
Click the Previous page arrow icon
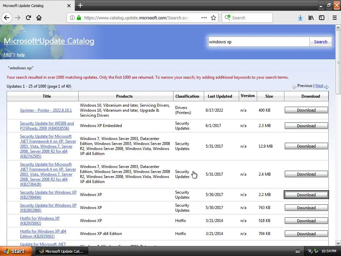(294, 87)
